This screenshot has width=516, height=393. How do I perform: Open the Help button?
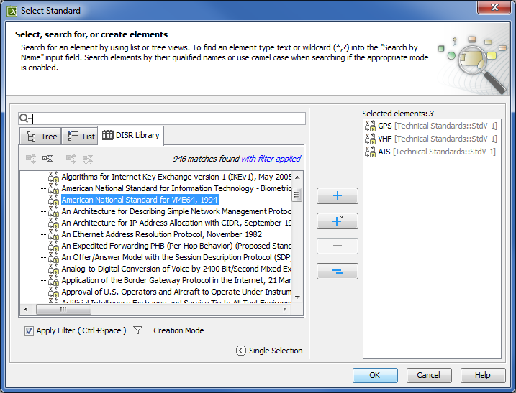[x=482, y=375]
